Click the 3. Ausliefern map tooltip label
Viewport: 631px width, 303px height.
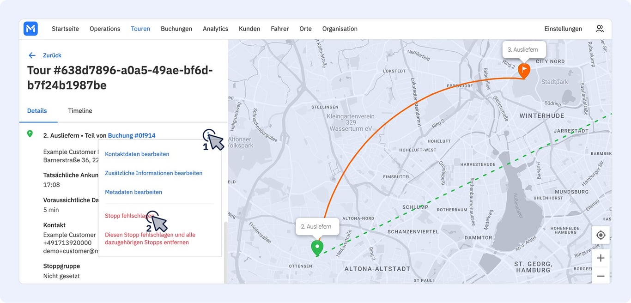point(523,49)
